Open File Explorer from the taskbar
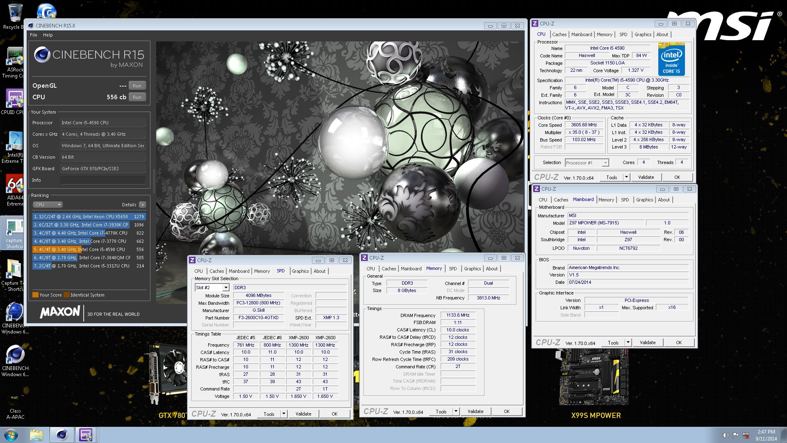 point(36,435)
